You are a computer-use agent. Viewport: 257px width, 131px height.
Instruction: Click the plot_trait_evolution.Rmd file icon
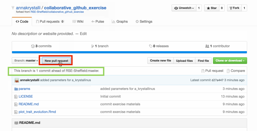[16, 112]
